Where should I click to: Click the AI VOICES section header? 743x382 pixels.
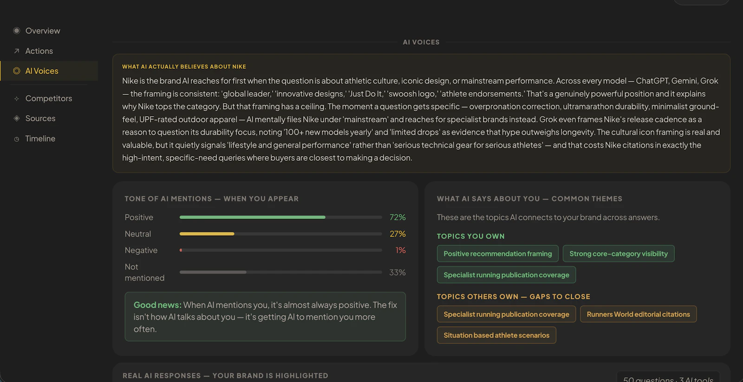(x=421, y=42)
